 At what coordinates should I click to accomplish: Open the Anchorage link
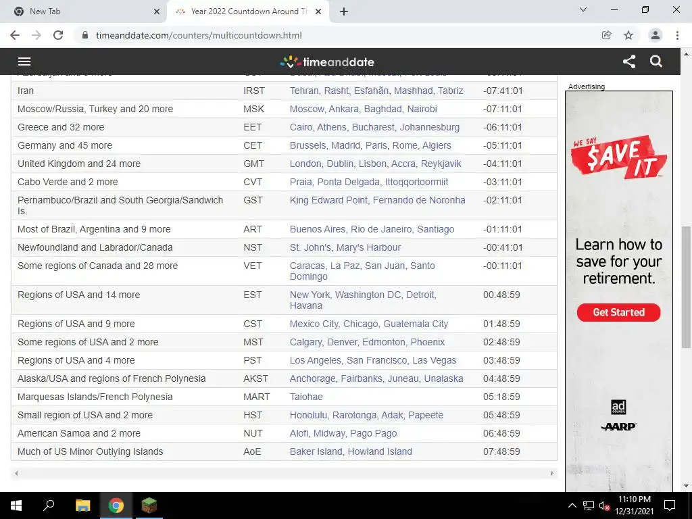(x=312, y=378)
